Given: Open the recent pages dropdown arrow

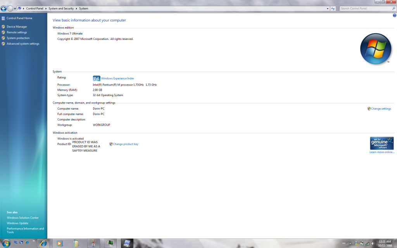Looking at the screenshot, I should 15,9.
